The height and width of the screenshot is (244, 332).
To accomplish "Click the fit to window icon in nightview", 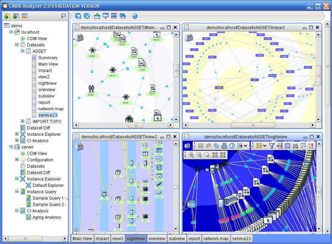I will pyautogui.click(x=215, y=155).
